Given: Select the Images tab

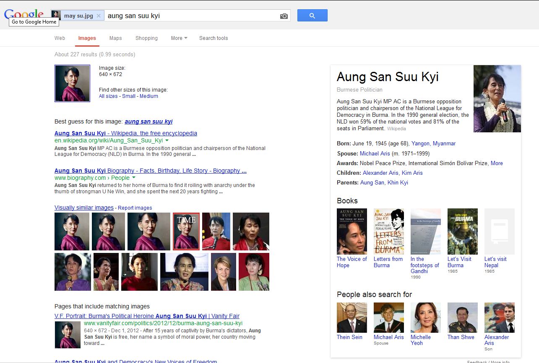Looking at the screenshot, I should pos(87,38).
